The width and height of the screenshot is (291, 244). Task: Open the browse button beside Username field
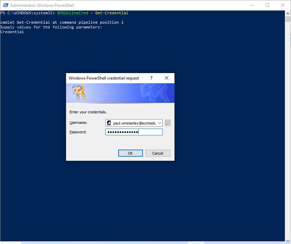(x=168, y=123)
